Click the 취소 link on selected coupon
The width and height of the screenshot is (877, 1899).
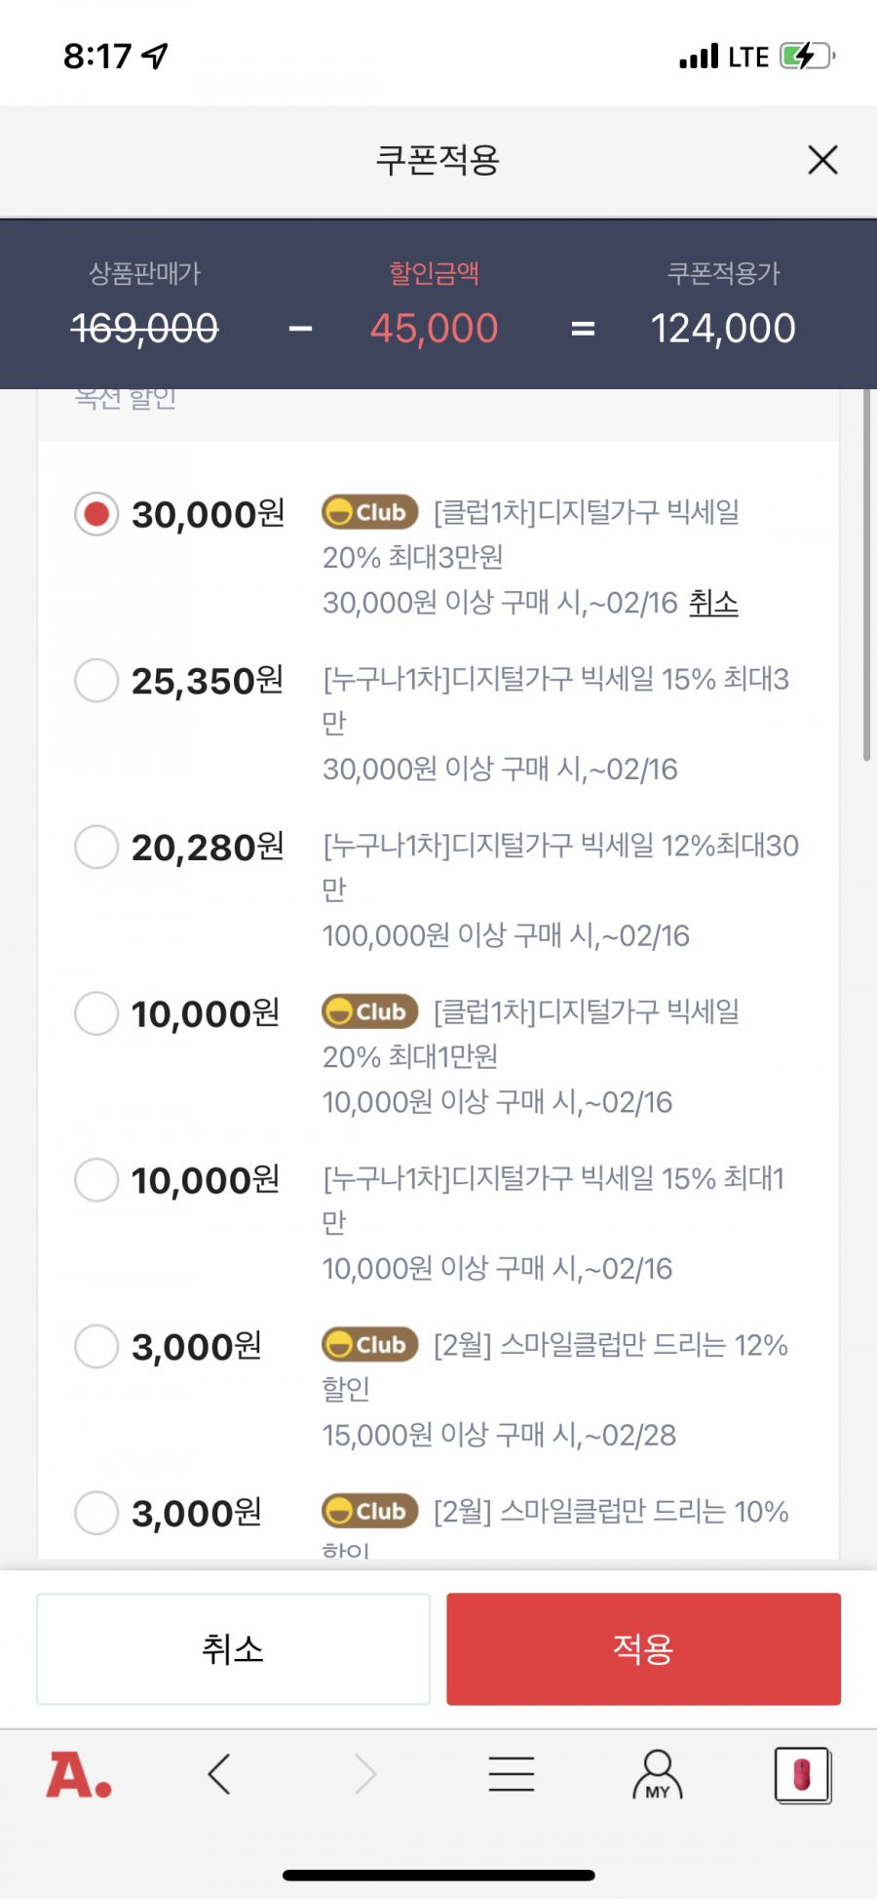click(x=713, y=603)
